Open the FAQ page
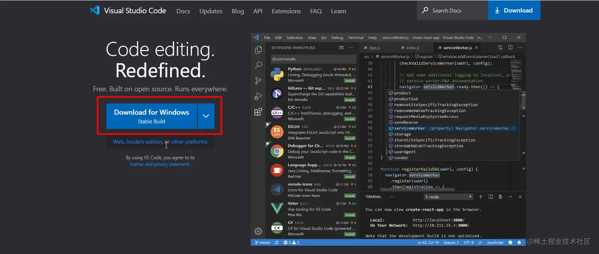 click(316, 11)
